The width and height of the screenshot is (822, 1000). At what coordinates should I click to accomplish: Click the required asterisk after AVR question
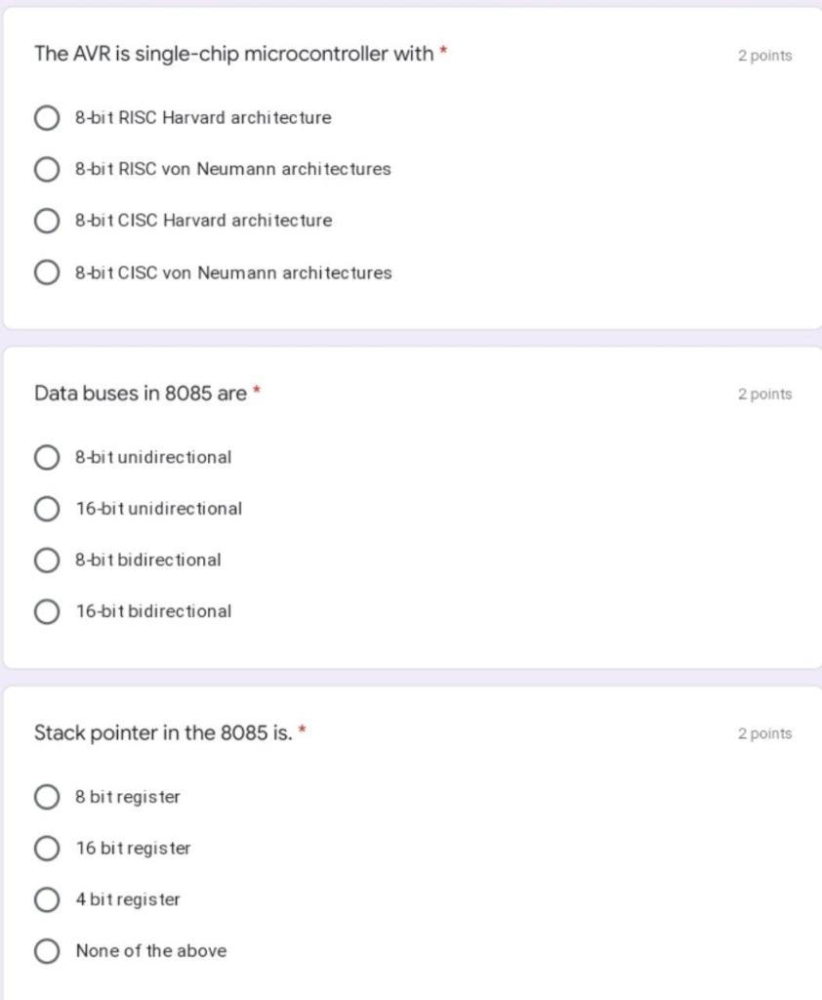click(443, 52)
